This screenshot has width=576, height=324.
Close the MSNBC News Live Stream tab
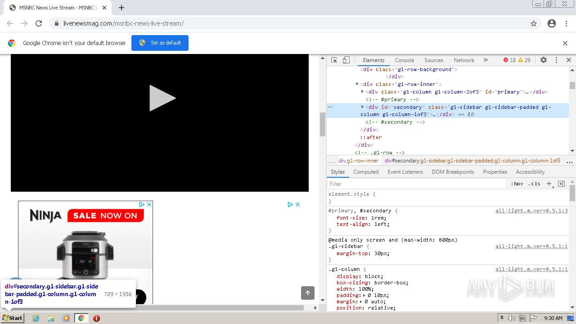(104, 8)
